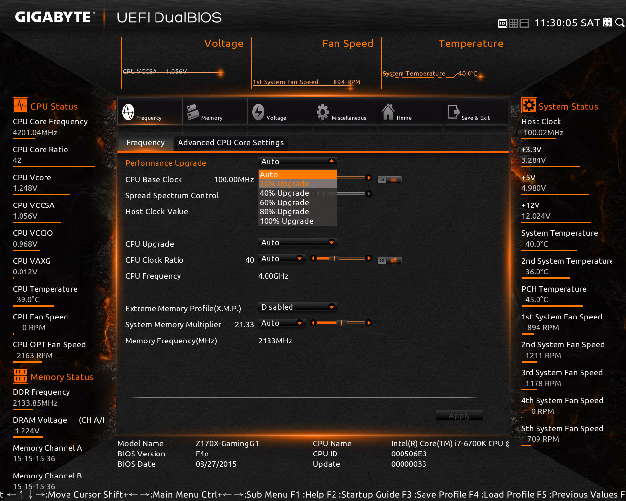
Task: Switch to the Frequency sub tab
Action: click(145, 142)
